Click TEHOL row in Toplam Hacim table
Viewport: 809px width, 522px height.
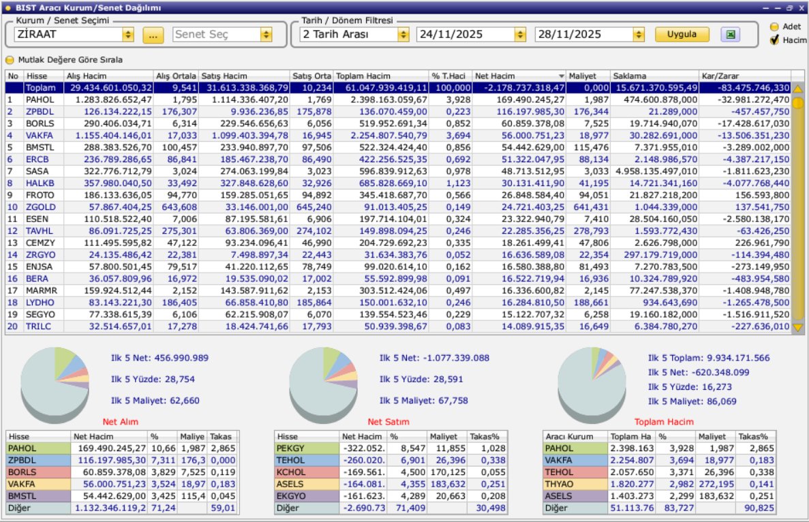coord(659,472)
